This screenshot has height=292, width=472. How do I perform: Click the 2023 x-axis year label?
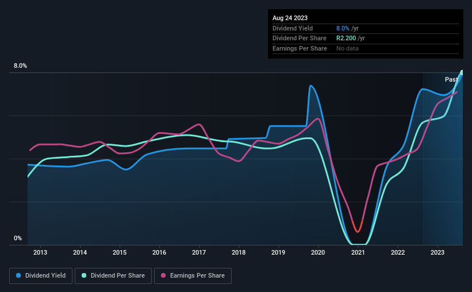(x=437, y=252)
